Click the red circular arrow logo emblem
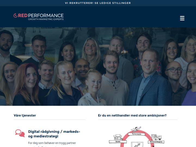This screenshot has height=147, width=196. (x=15, y=15)
